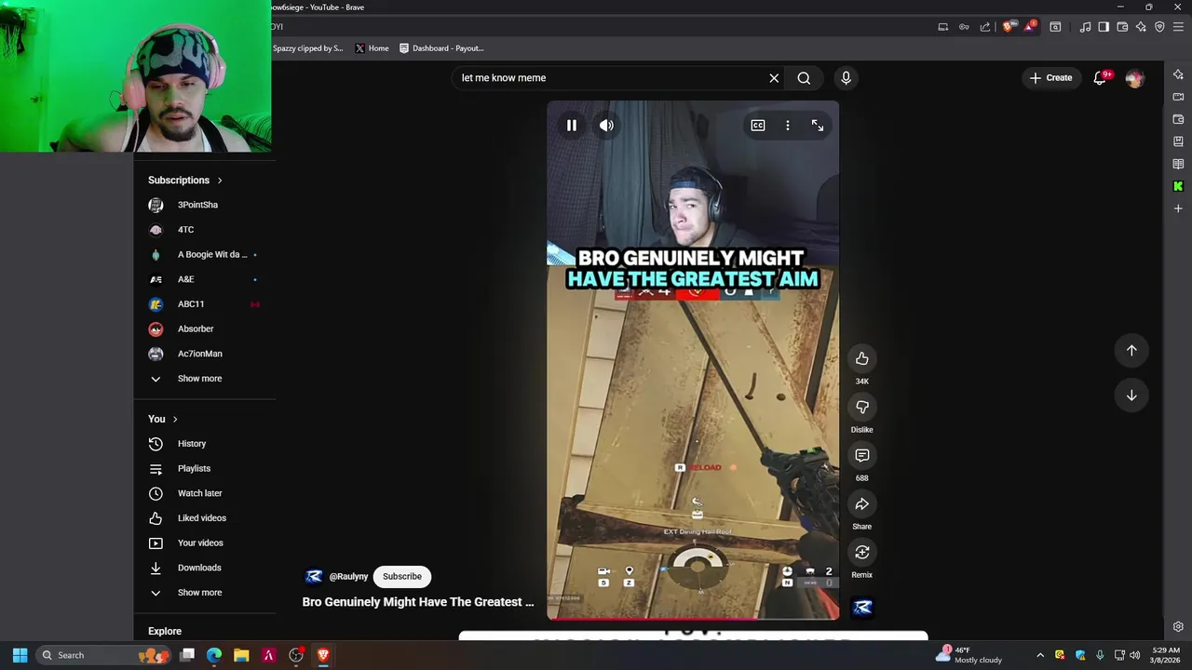Open the Short's more options menu
Image resolution: width=1192 pixels, height=670 pixels.
[x=788, y=126]
